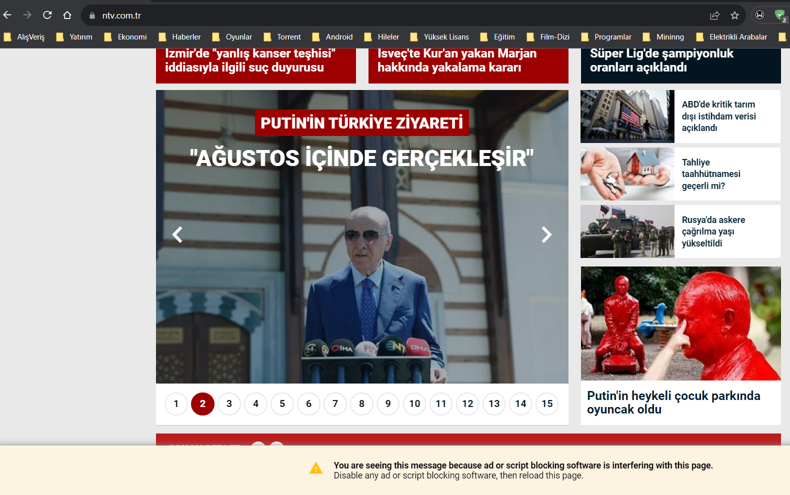
Task: Open the Torrent bookmarks folder
Action: pos(282,37)
